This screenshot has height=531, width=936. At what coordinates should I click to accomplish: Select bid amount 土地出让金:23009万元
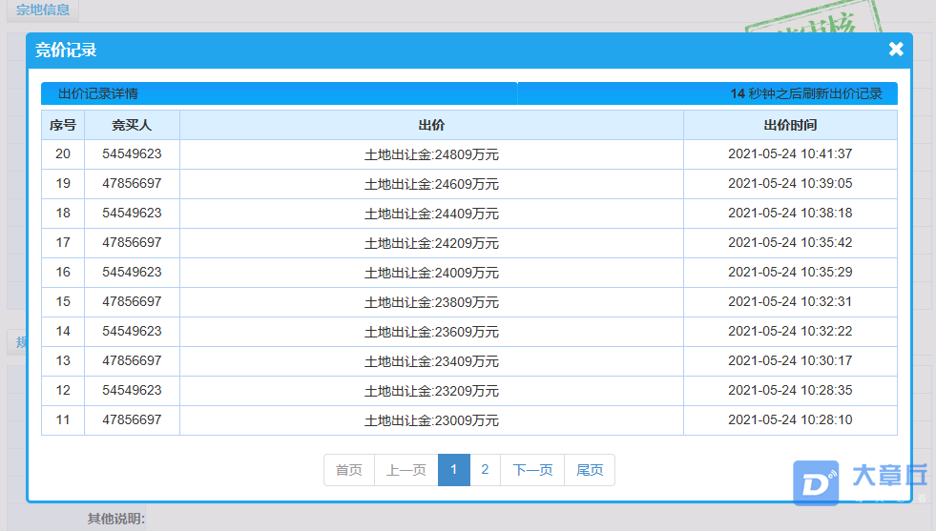point(431,420)
